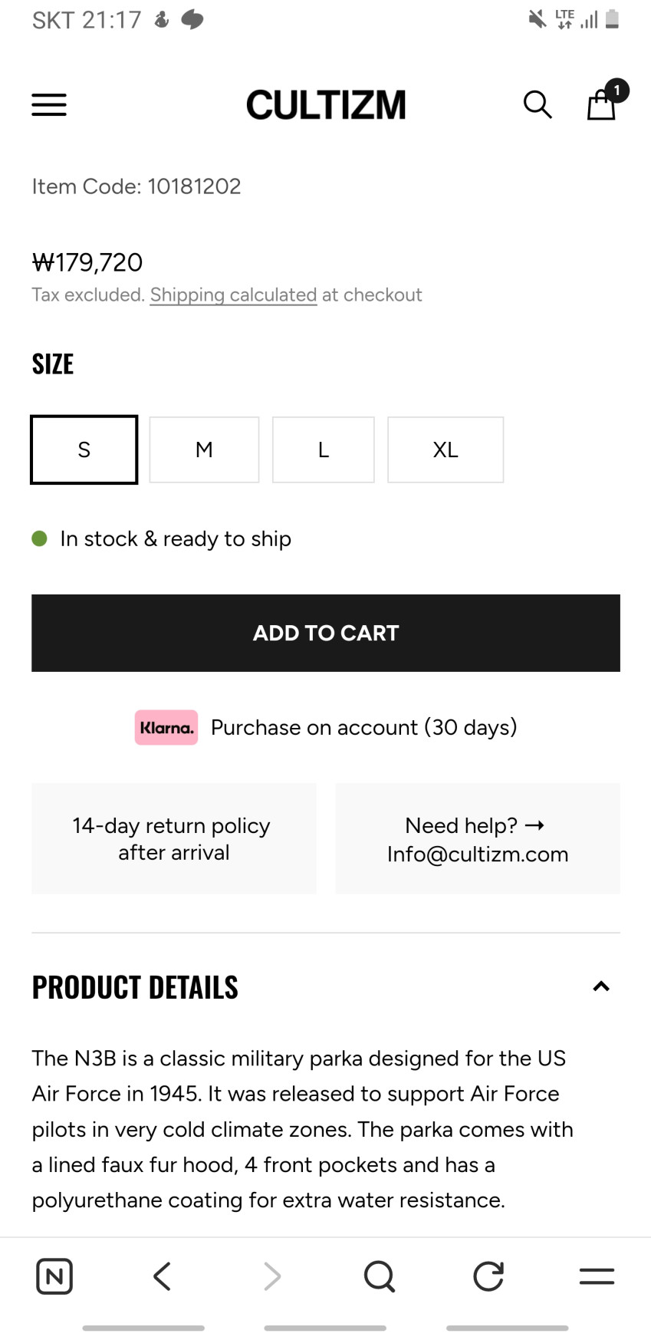Open the hamburger menu at top left
Screen dimensions: 651x1340
pyautogui.click(x=49, y=104)
